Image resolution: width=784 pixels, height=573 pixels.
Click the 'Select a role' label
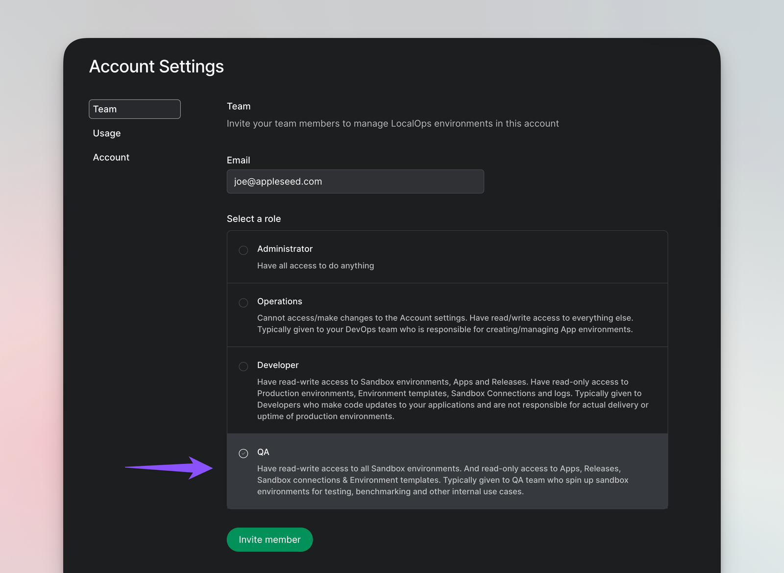click(254, 219)
